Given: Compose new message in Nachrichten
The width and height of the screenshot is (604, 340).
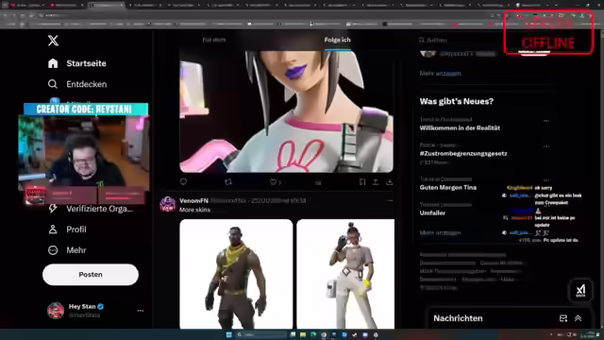Looking at the screenshot, I should [563, 318].
